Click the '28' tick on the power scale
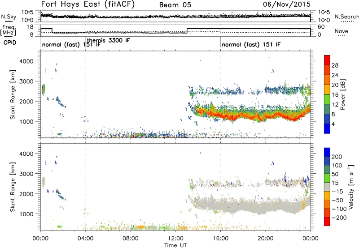Viewport: 359px width, 248px height. click(x=335, y=65)
